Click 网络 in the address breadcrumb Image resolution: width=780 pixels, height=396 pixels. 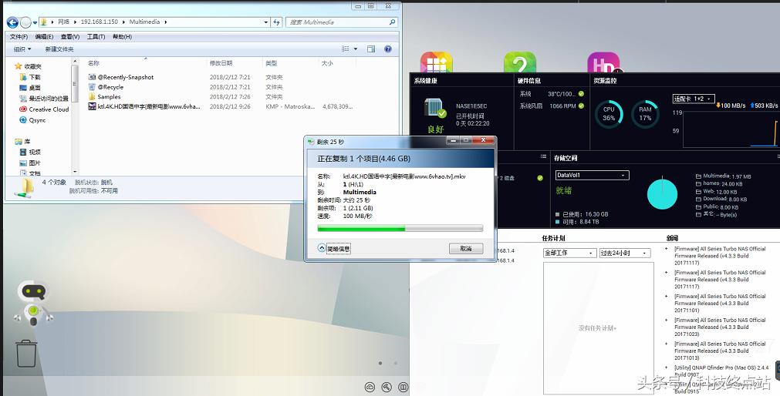pos(64,22)
